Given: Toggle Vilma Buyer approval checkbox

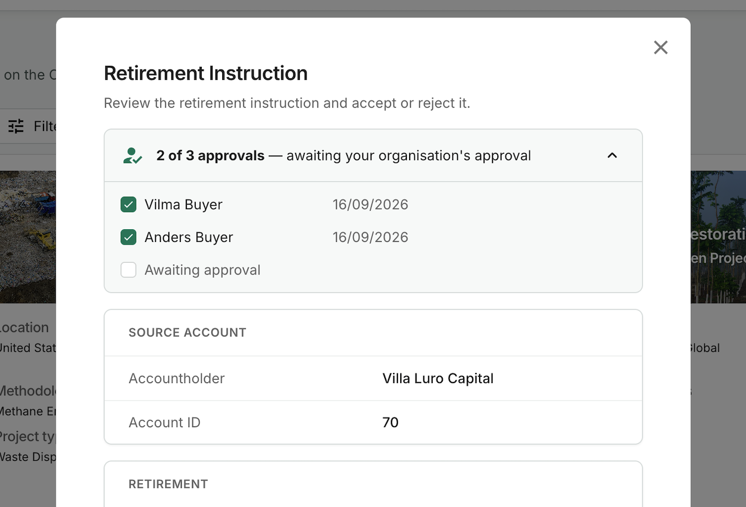Looking at the screenshot, I should pyautogui.click(x=128, y=204).
